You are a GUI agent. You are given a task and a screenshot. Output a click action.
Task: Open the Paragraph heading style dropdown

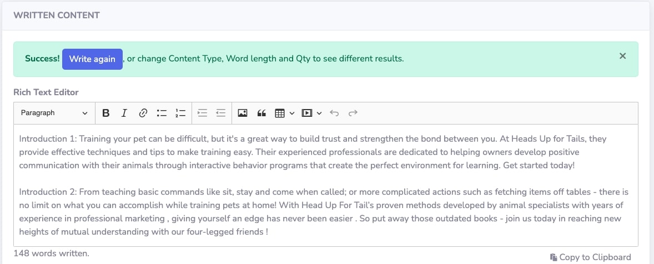[x=54, y=113]
